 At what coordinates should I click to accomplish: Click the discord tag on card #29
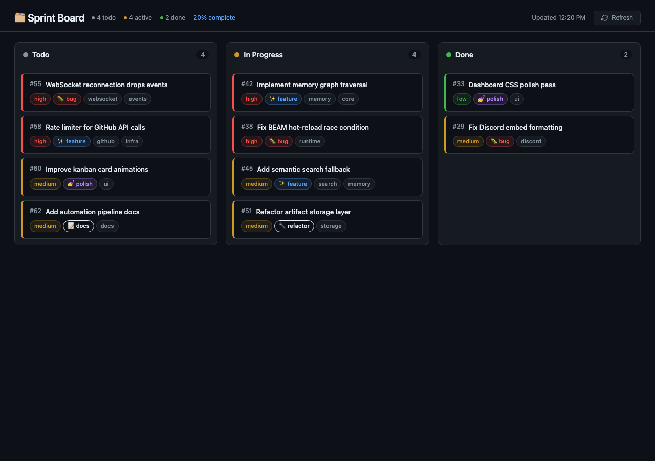531,142
